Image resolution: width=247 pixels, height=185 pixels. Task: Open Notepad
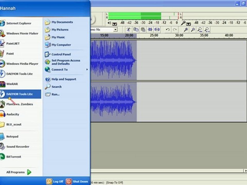[x=21, y=136]
